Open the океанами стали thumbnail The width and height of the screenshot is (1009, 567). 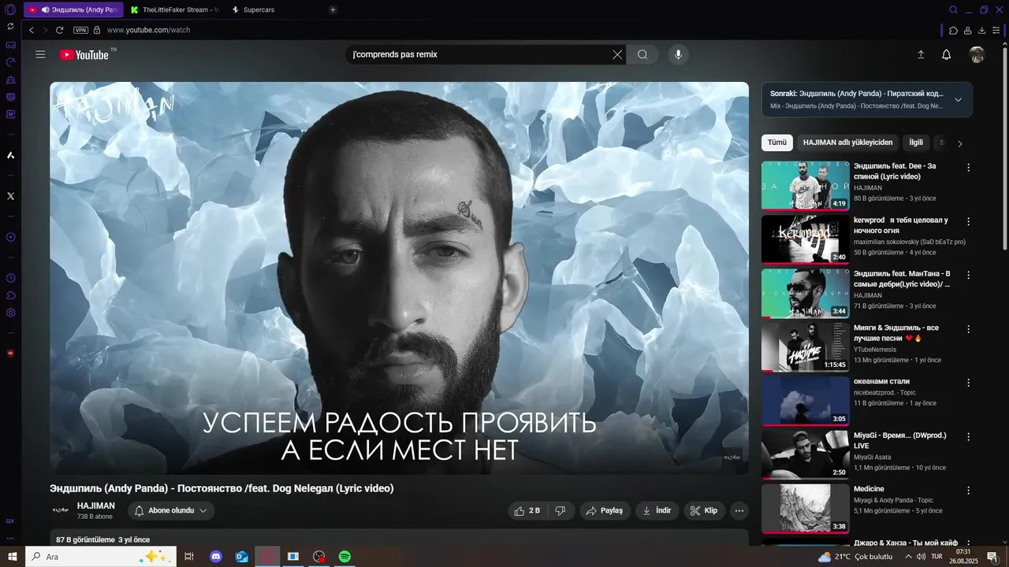(x=805, y=401)
